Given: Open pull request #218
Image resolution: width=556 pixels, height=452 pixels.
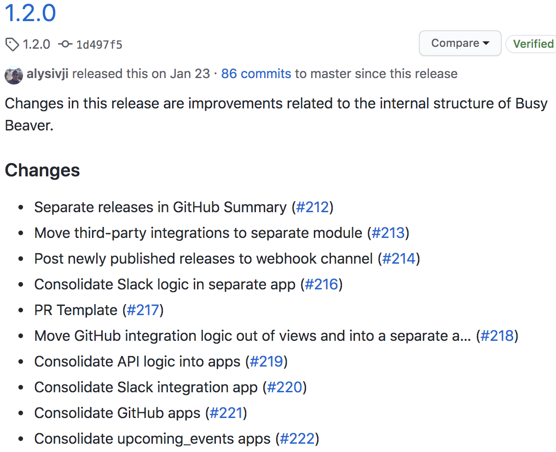Looking at the screenshot, I should click(497, 336).
